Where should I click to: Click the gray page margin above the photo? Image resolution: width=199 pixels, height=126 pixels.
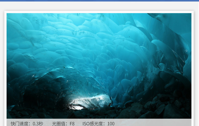(x=99, y=6)
